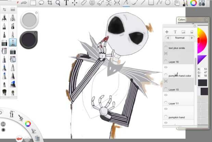Open the Brush Palette from top toolbar
Image resolution: width=212 pixels, height=142 pixels.
coord(185,3)
